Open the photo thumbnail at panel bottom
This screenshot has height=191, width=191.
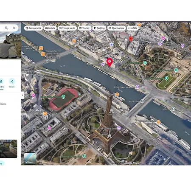[8, 149]
